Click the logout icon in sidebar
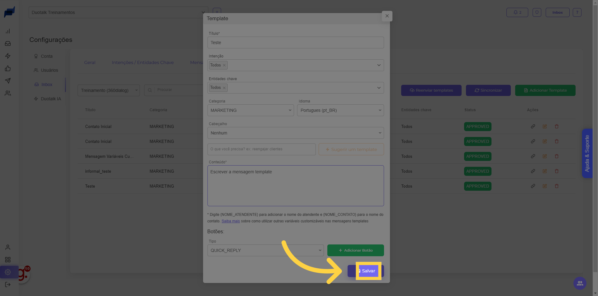The image size is (598, 296). coord(8,285)
